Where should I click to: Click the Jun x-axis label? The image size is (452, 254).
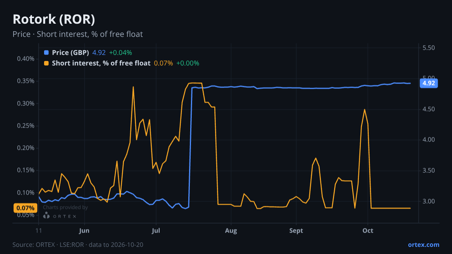pyautogui.click(x=85, y=231)
